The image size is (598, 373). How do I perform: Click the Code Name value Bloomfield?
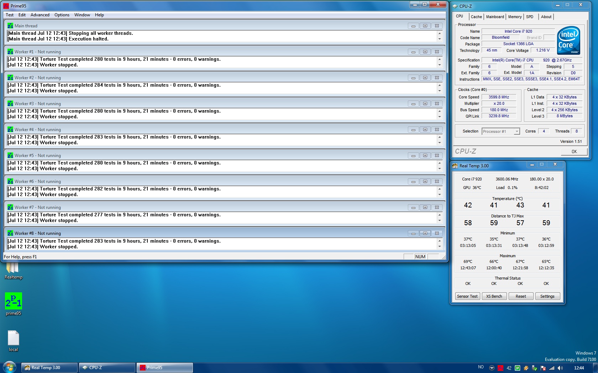(500, 38)
